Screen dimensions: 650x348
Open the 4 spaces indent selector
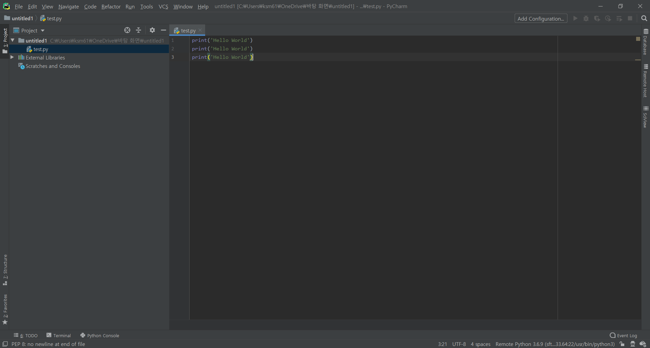[480, 344]
